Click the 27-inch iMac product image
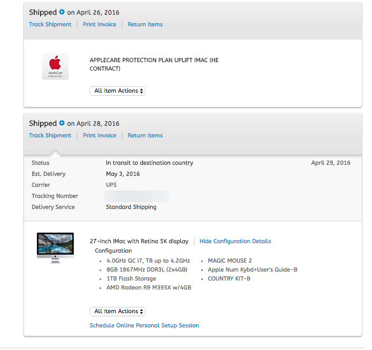Viewport: 372px width, 350px height. 55,248
